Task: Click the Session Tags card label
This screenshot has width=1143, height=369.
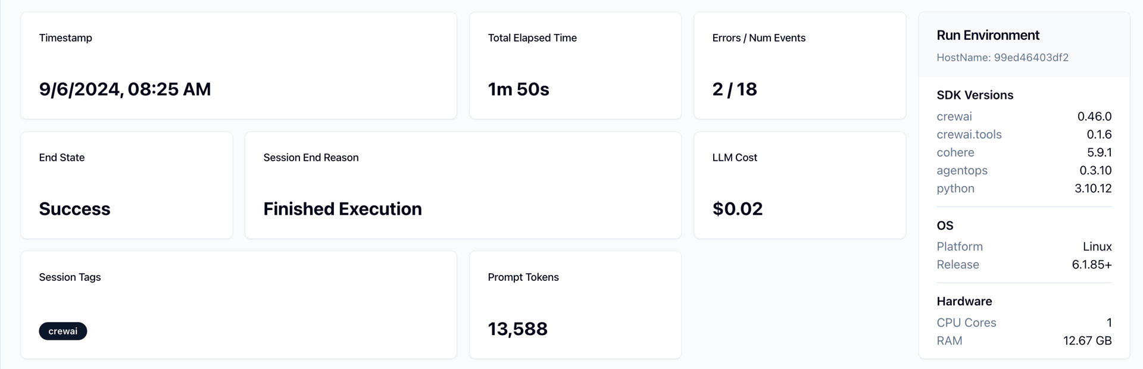Action: coord(70,277)
